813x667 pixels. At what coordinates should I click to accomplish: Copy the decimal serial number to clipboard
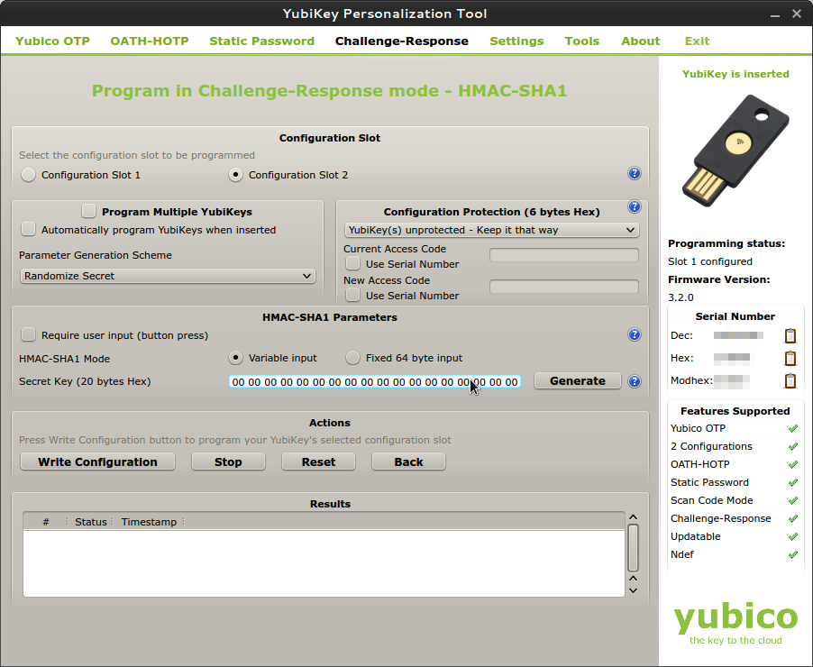790,335
